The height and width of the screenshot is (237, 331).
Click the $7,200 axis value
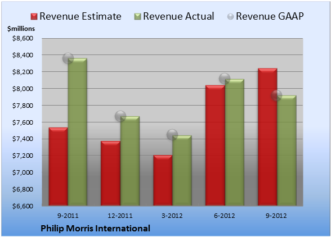(23, 156)
